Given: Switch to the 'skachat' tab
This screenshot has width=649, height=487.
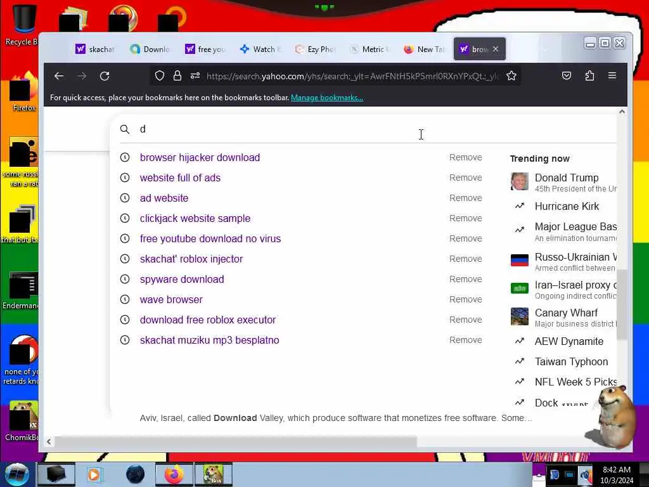Looking at the screenshot, I should click(x=95, y=49).
